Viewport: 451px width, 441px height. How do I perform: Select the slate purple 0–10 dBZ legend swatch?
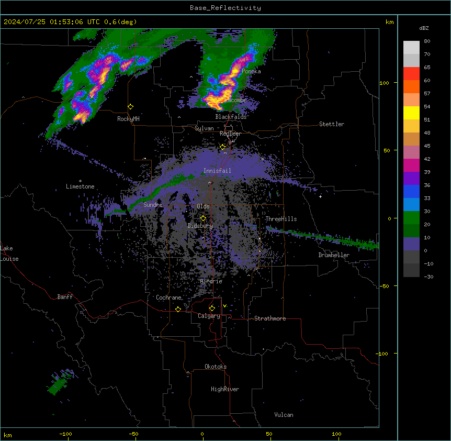click(411, 244)
